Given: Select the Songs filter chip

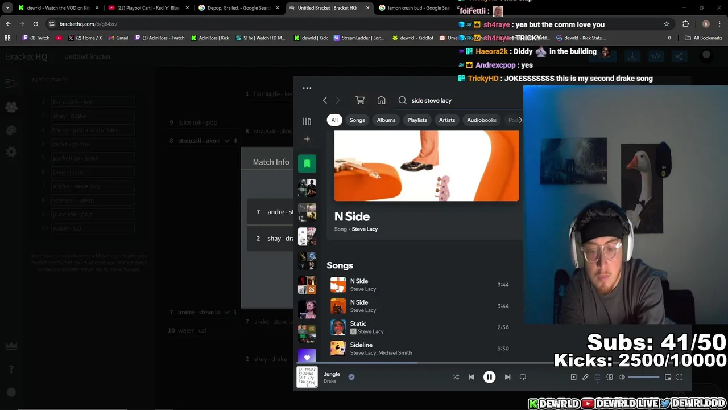Looking at the screenshot, I should coord(357,120).
